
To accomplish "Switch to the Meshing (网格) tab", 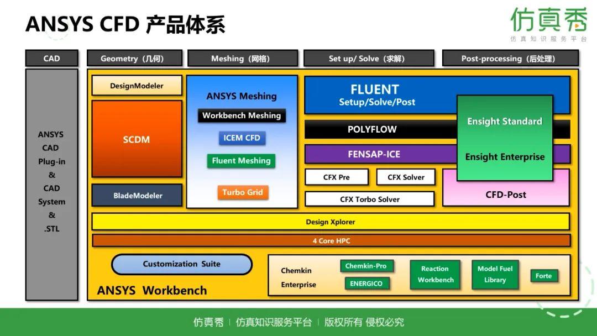I will [242, 58].
